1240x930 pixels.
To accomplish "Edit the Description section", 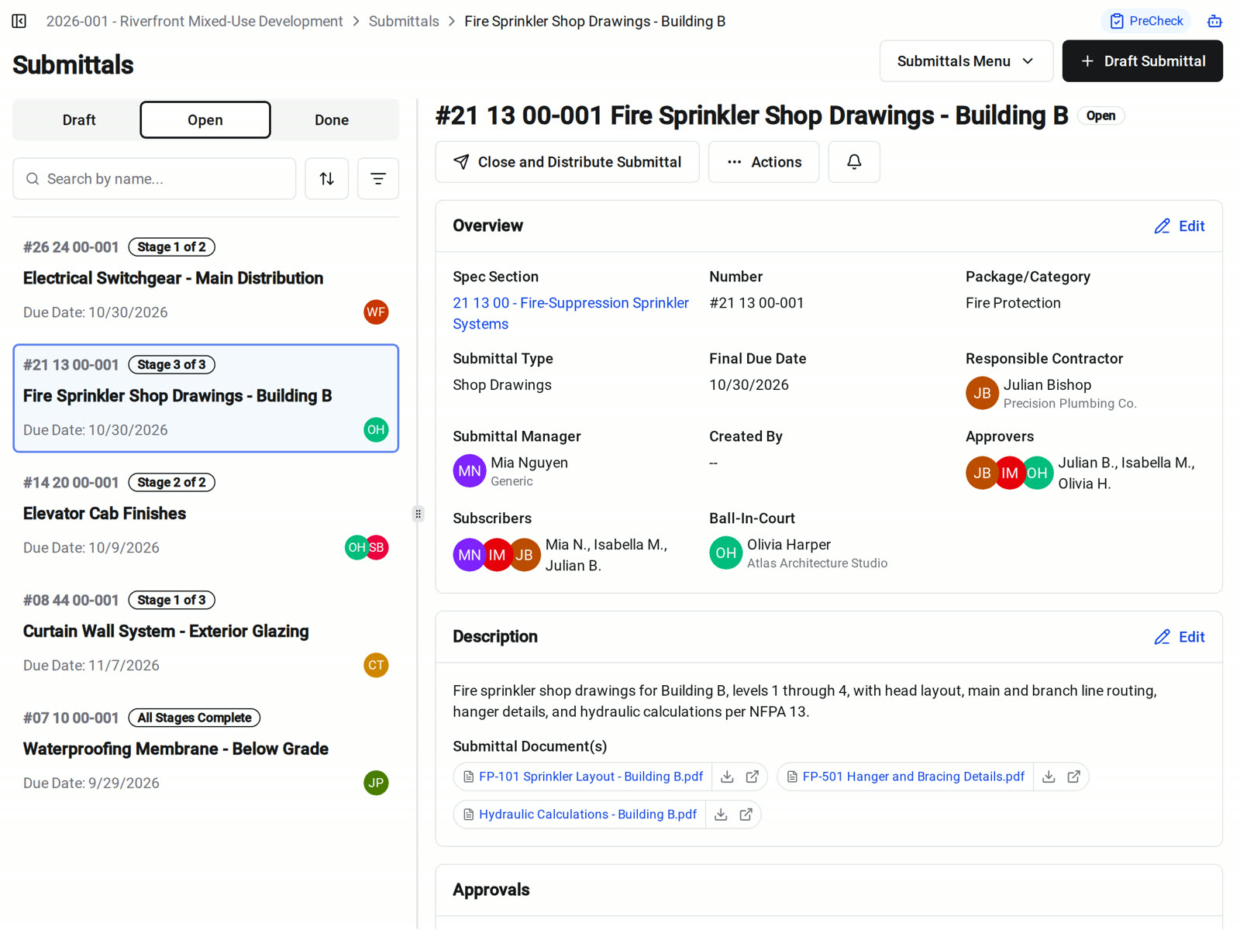I will pos(1180,637).
